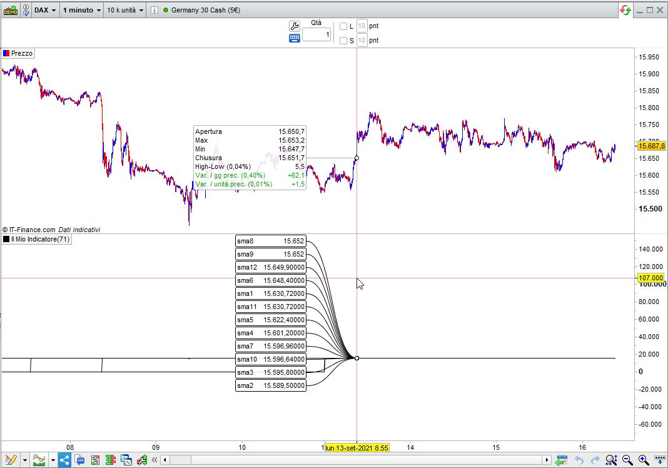The image size is (668, 468).
Task: Click the Prezzo red-blue color swatch
Action: pos(6,54)
